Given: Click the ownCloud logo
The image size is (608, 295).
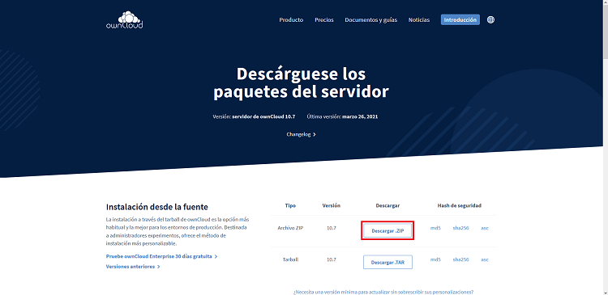Looking at the screenshot, I should coord(125,20).
